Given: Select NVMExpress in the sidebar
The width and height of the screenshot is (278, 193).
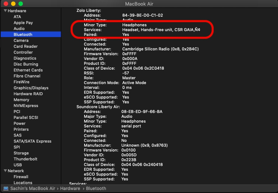Looking at the screenshot, I should click(26, 106).
